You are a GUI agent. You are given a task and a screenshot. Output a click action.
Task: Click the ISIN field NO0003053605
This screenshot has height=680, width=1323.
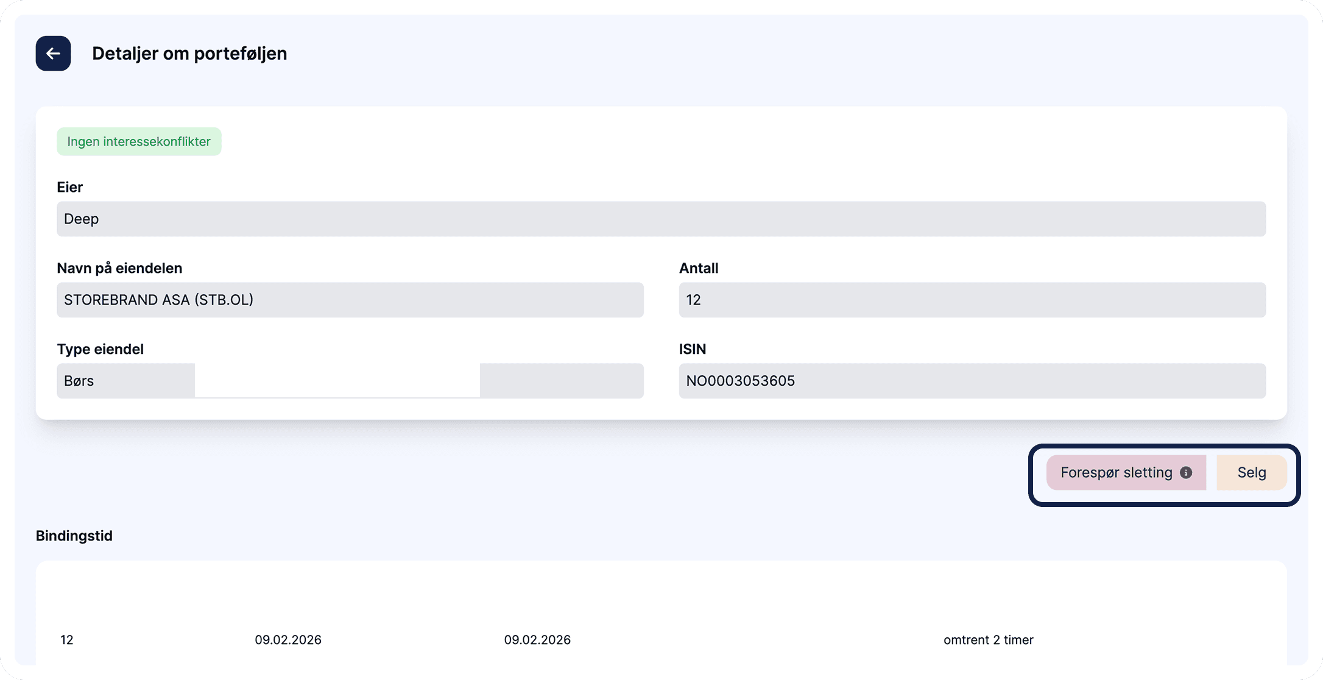coord(972,381)
